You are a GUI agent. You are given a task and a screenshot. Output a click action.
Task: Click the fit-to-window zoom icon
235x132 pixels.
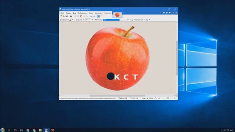(x=155, y=98)
